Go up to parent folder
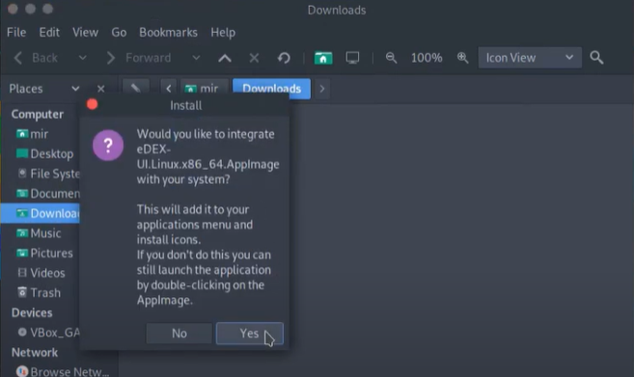634x377 pixels. click(x=225, y=58)
